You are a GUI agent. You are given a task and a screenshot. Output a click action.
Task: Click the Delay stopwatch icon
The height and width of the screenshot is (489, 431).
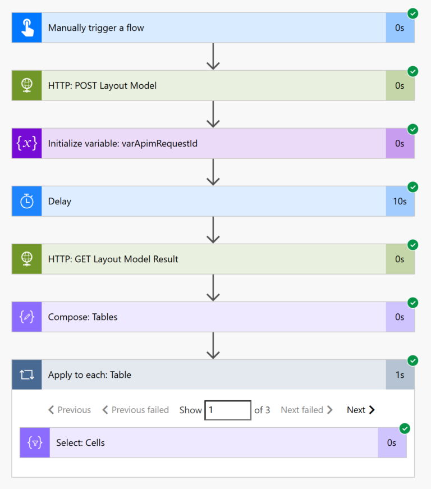click(x=26, y=201)
